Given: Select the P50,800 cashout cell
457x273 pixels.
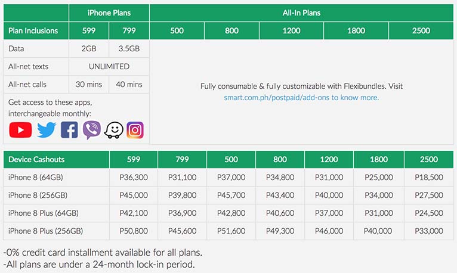Looking at the screenshot, I should pos(134,231).
